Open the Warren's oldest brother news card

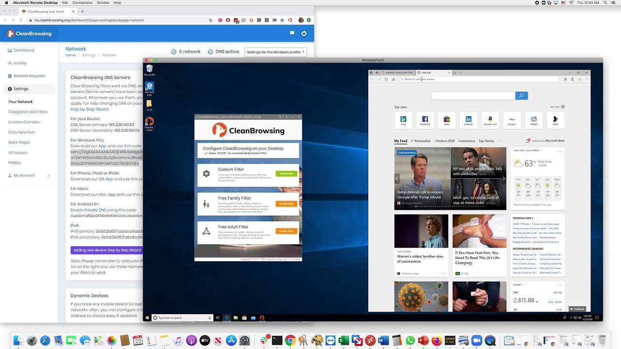(421, 246)
